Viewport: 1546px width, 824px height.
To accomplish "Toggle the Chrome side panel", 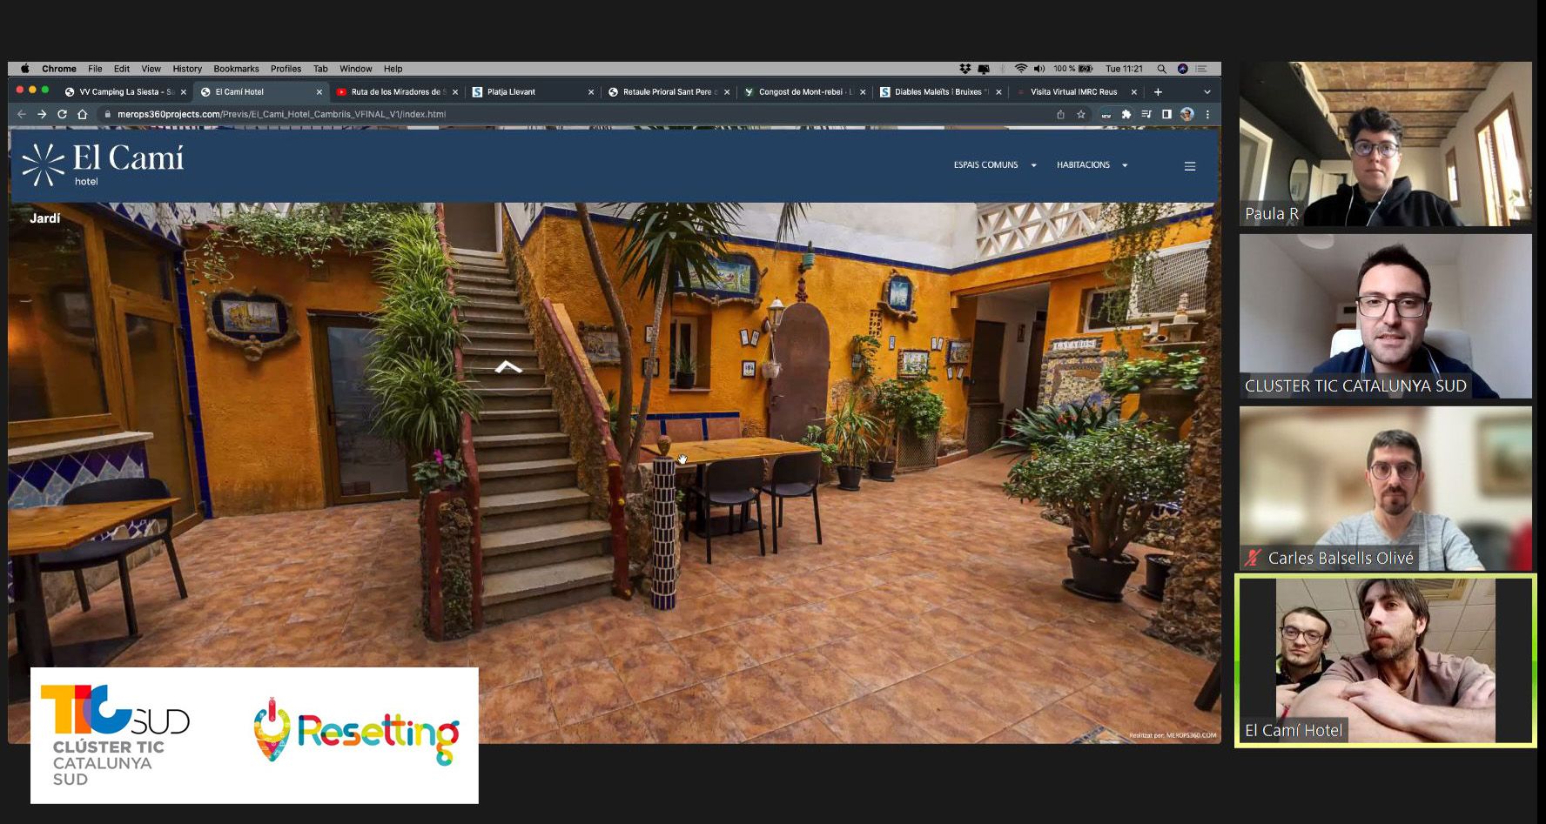I will [1166, 114].
